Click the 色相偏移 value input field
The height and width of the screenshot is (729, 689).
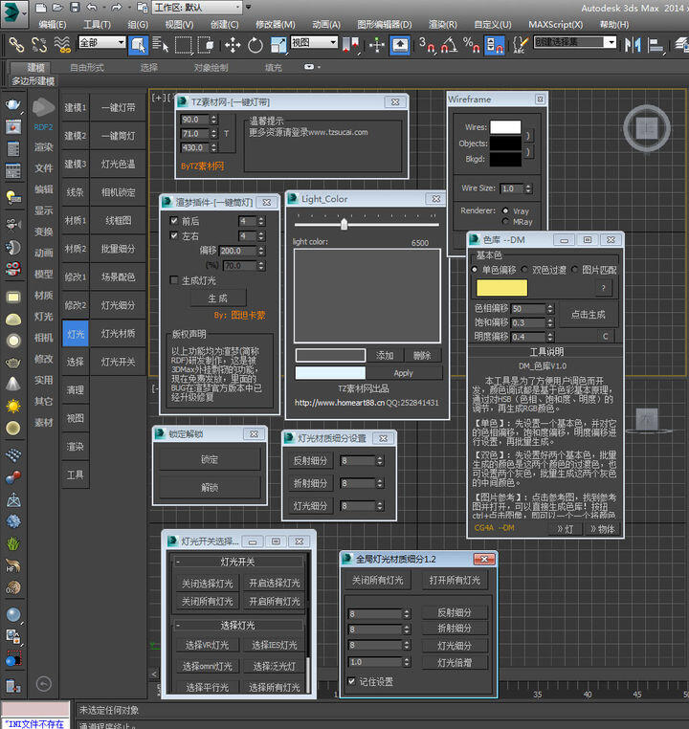(529, 309)
